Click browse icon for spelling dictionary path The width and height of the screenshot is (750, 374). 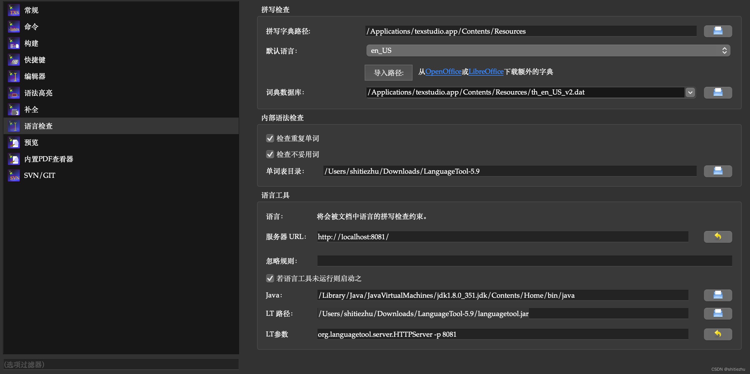coord(717,31)
